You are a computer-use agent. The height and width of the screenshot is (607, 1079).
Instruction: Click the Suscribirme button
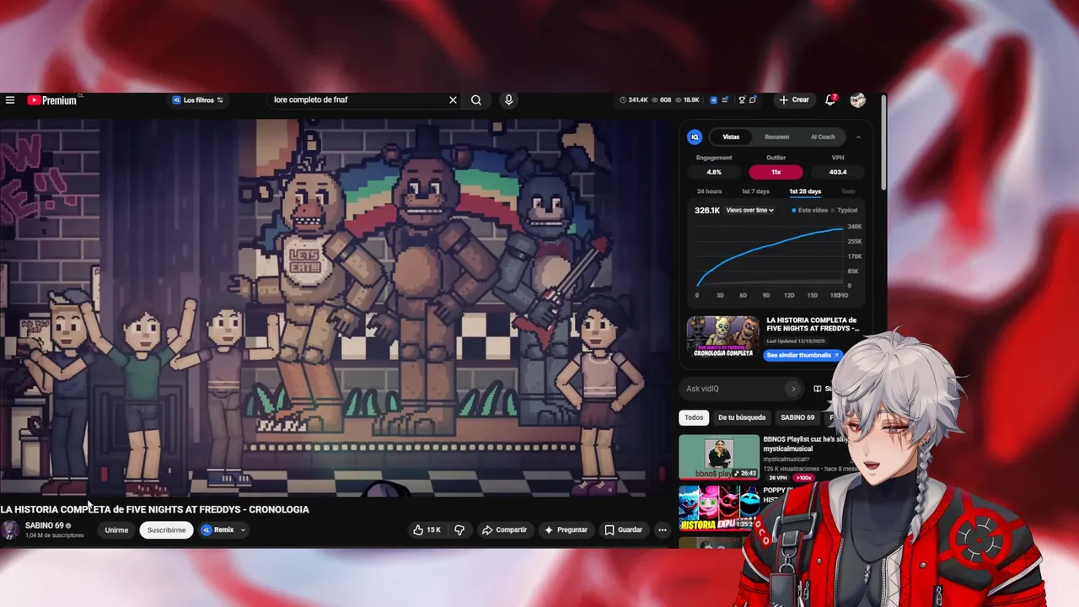click(x=167, y=530)
